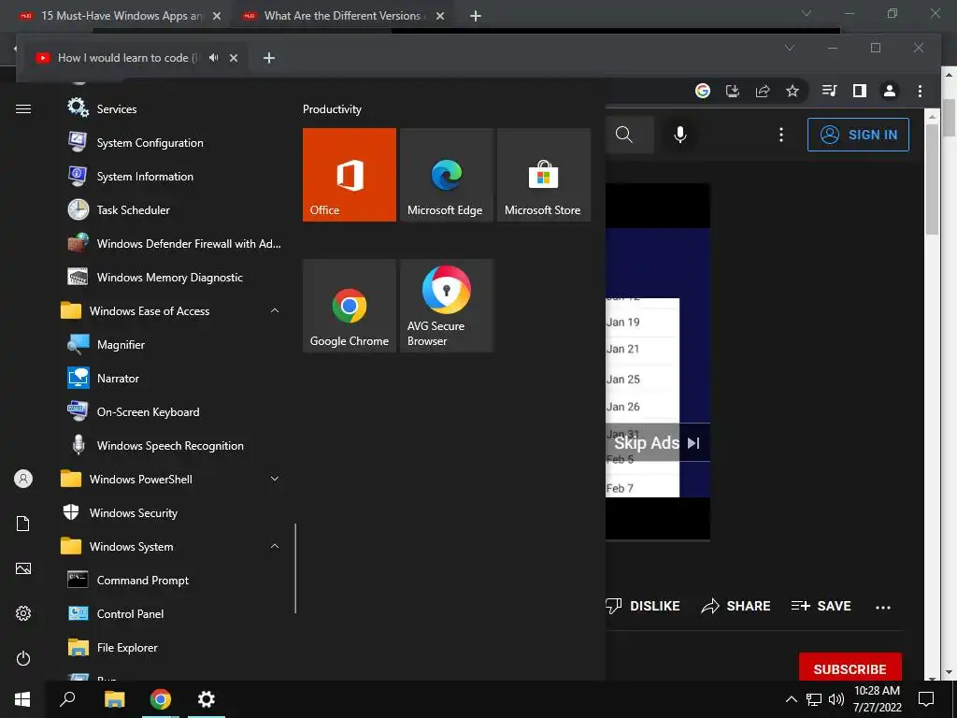Click DISLIKE under the video
The height and width of the screenshot is (718, 957).
643,606
